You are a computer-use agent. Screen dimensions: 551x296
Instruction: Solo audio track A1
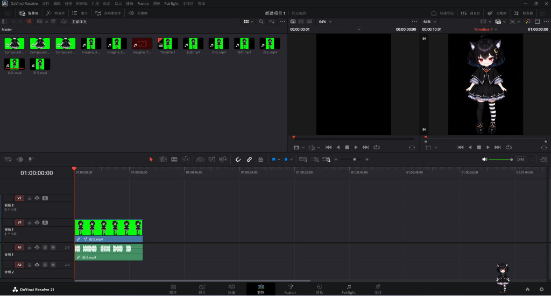[45, 247]
